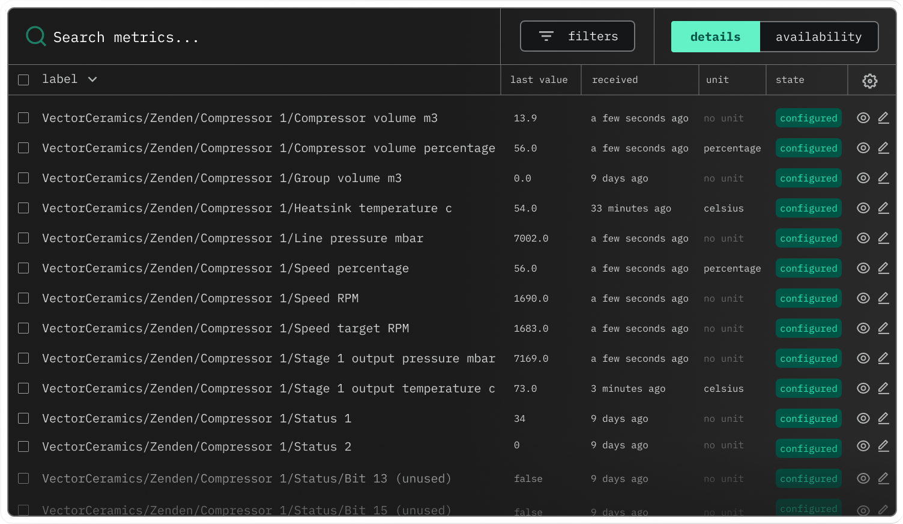Open the filters button
The image size is (903, 524).
pos(578,36)
